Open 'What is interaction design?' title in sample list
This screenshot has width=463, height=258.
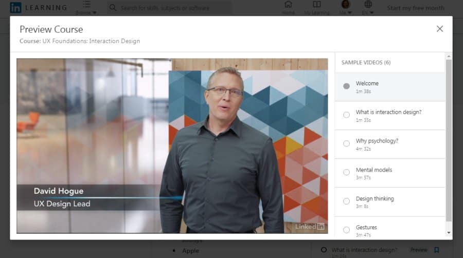pyautogui.click(x=388, y=112)
